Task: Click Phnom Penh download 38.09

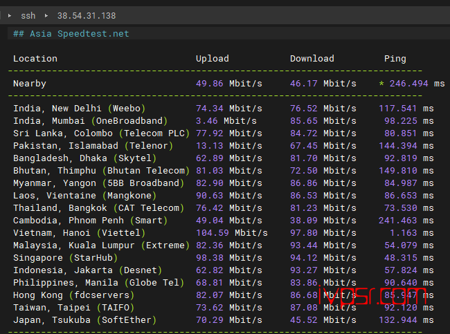Action: click(304, 221)
